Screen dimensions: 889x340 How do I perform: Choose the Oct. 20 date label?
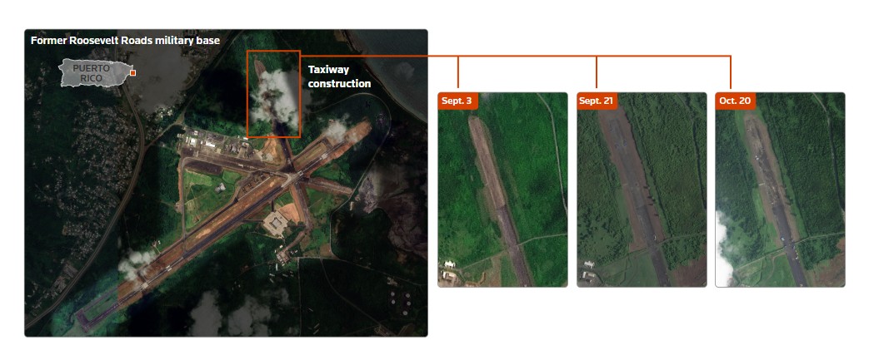click(735, 101)
